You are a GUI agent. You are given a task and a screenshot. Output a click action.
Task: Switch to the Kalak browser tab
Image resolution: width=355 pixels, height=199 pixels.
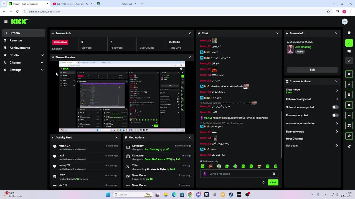pos(117,4)
